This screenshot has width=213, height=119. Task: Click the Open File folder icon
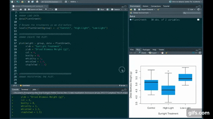[x=23, y=2]
